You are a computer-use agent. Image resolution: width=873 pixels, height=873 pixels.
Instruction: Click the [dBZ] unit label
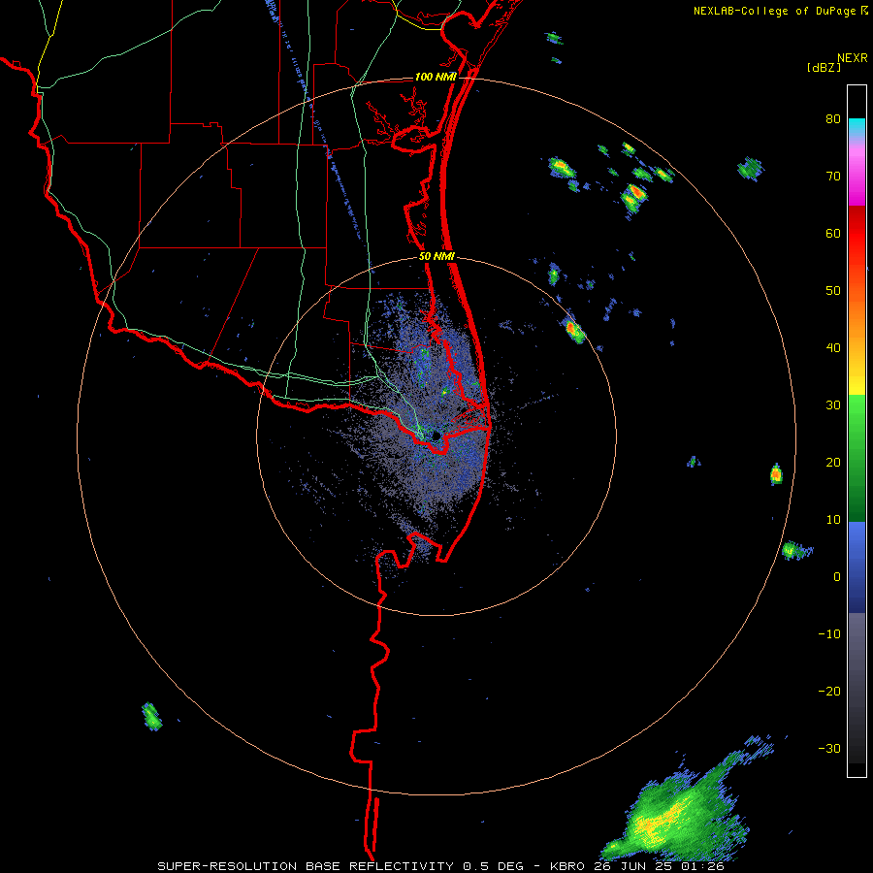[x=824, y=68]
